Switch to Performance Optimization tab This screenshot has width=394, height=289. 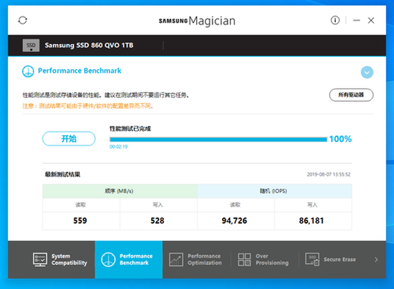pyautogui.click(x=196, y=260)
